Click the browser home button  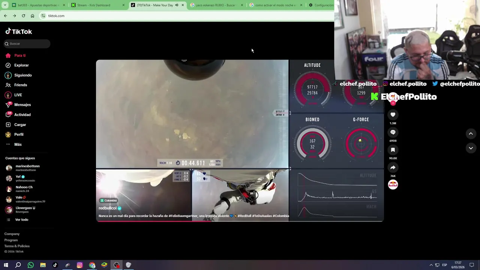[32, 16]
